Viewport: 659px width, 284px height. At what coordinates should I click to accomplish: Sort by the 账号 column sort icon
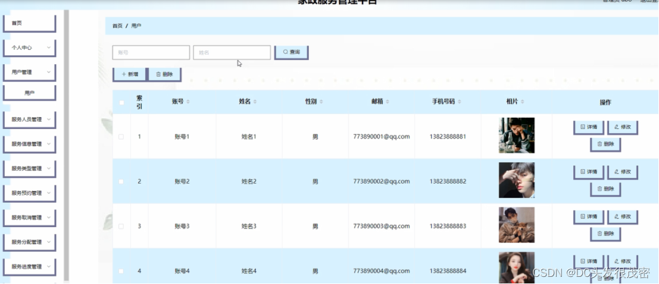188,102
